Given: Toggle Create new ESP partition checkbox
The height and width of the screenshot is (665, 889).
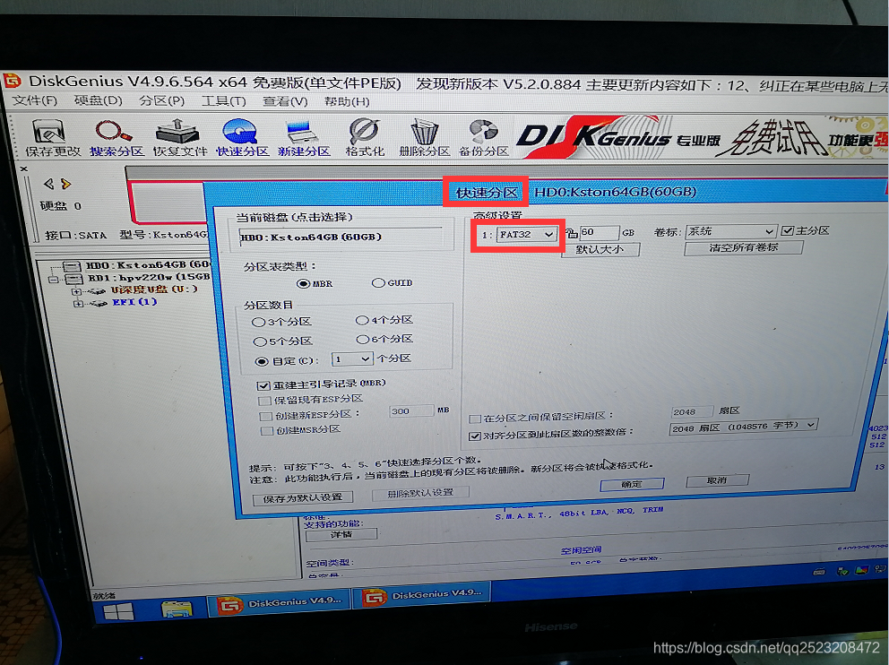Looking at the screenshot, I should point(264,416).
